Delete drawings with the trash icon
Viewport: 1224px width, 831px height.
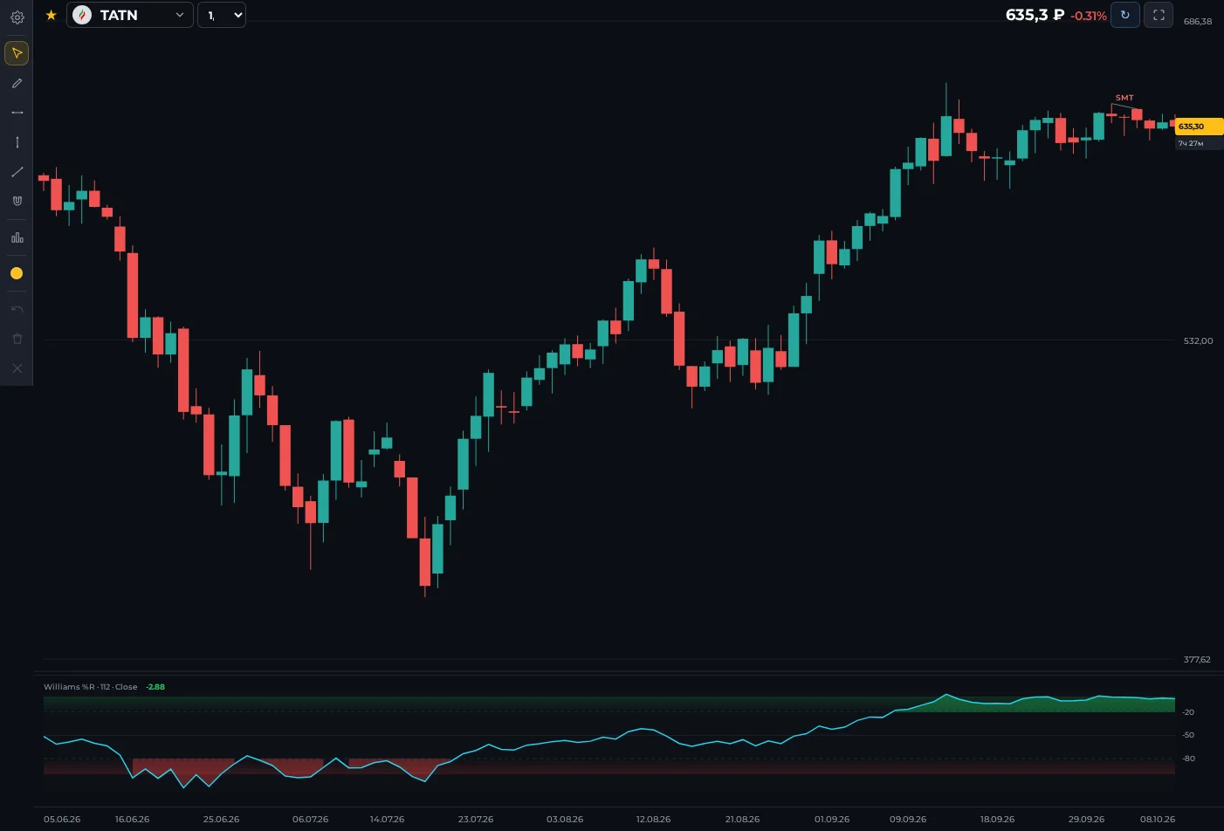coord(17,339)
